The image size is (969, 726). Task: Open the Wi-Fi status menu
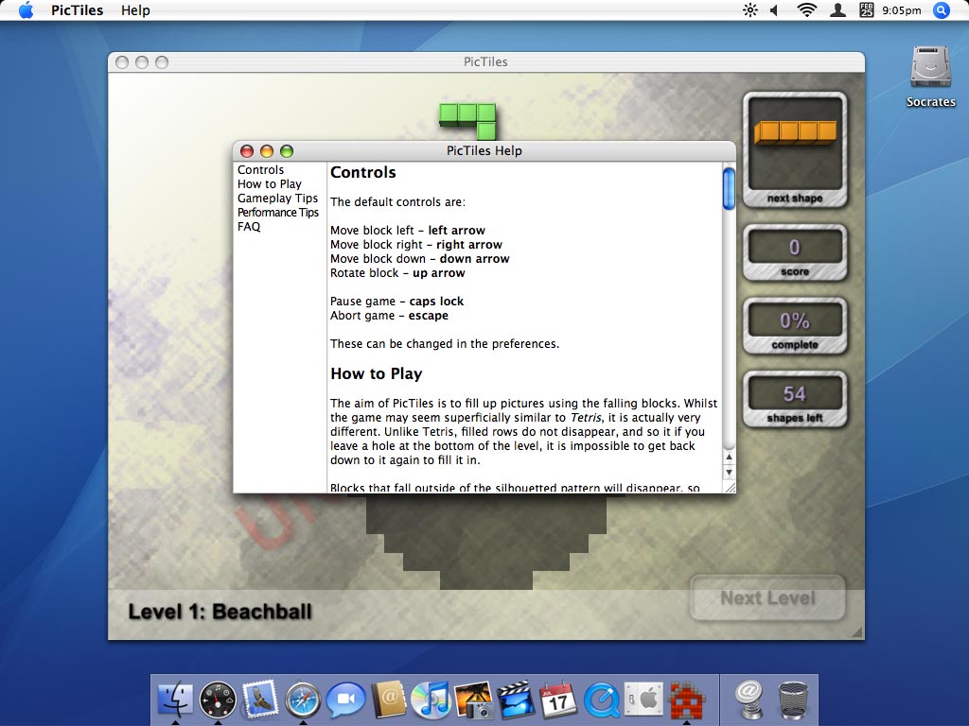(x=806, y=10)
